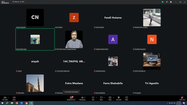Click the 7 unassigned participants tooltip

(x=71, y=92)
